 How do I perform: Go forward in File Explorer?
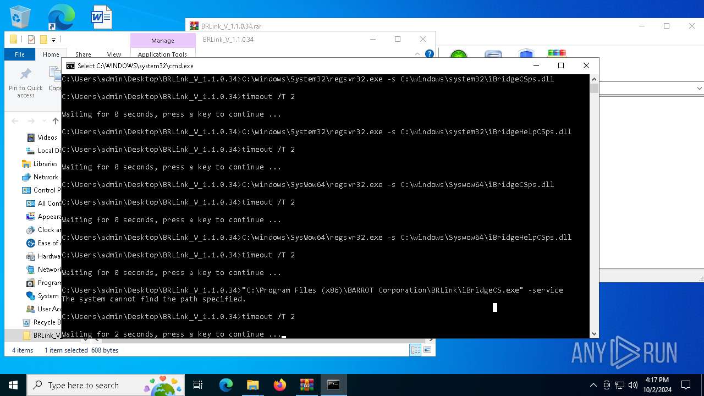(x=31, y=121)
